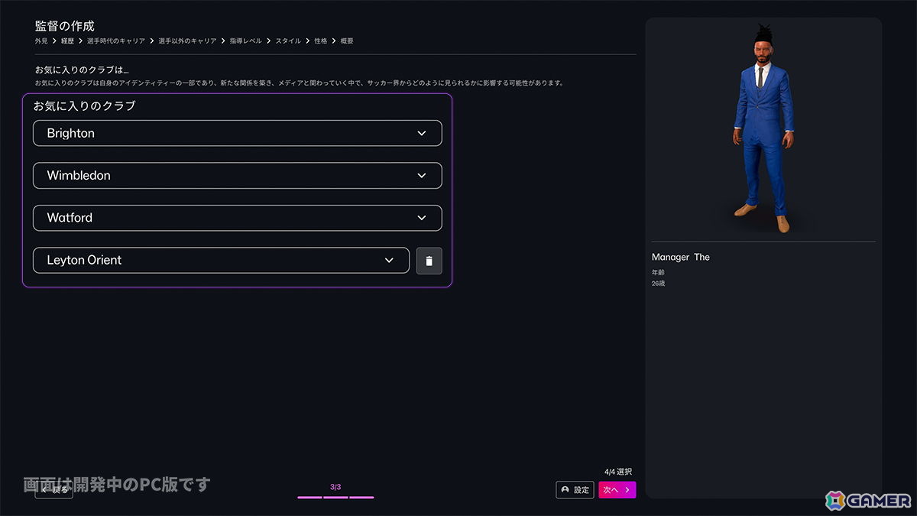Go to the スタイル step

click(288, 41)
